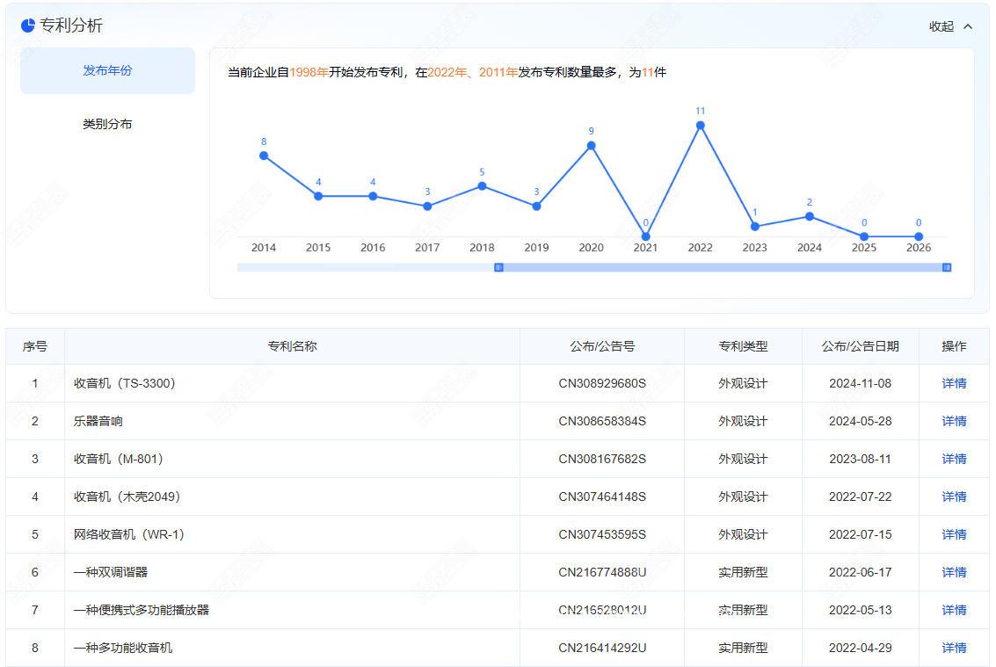996x667 pixels.
Task: Open 详情 for 收音机 (TS-3300)
Action: coord(954,383)
